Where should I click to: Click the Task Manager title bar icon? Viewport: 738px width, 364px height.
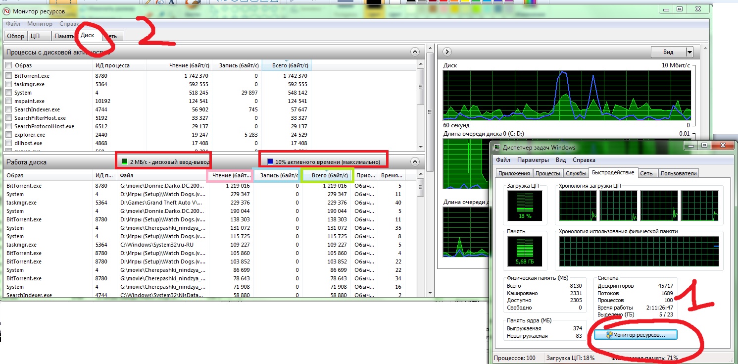tap(496, 147)
